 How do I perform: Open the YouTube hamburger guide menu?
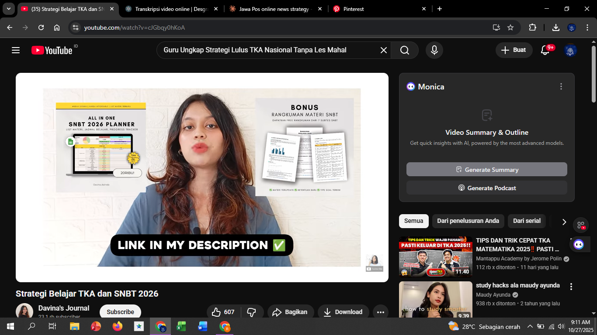coord(16,50)
